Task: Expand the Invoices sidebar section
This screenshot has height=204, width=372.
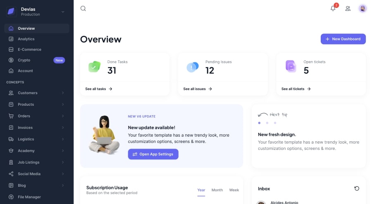Action: 36,128
